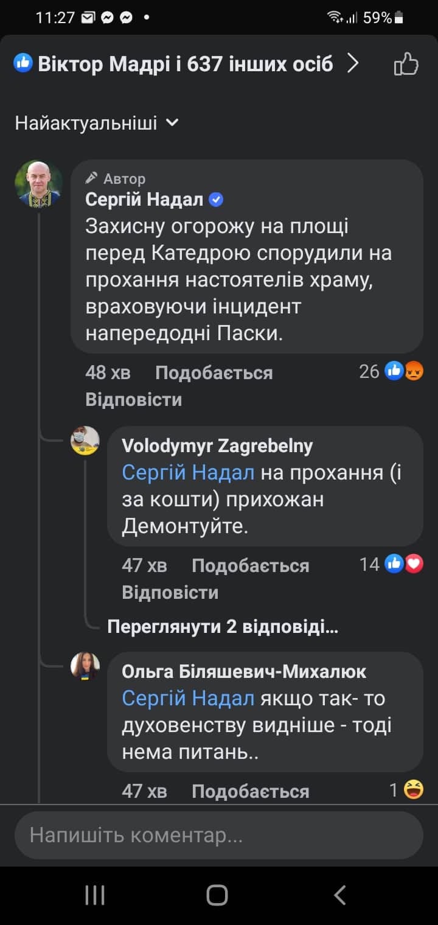438x925 pixels.
Task: Tap the angry reaction emoji on Сергій Надал's comment
Action: [414, 371]
